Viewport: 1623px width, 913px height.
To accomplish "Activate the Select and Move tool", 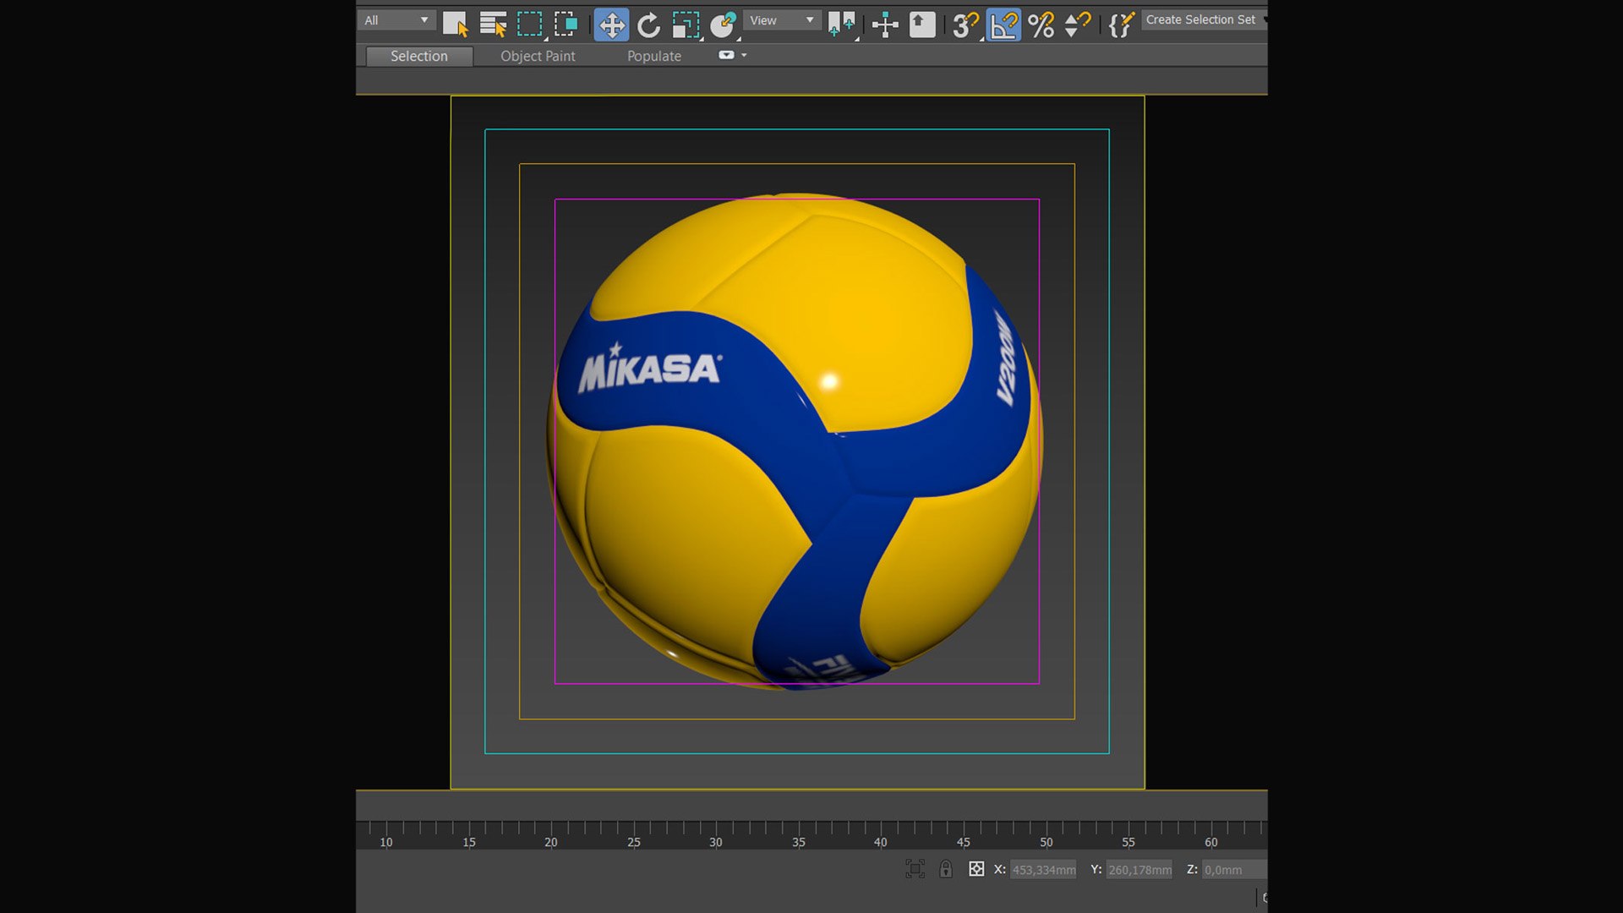I will tap(611, 25).
